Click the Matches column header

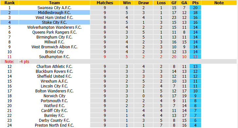point(105,3)
